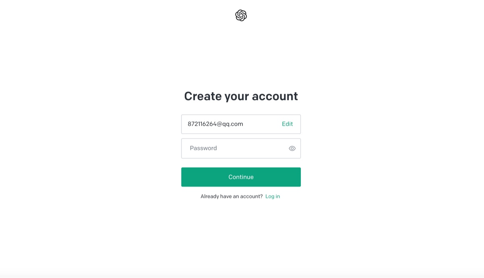
Task: Submit the form with Continue
Action: [241, 177]
